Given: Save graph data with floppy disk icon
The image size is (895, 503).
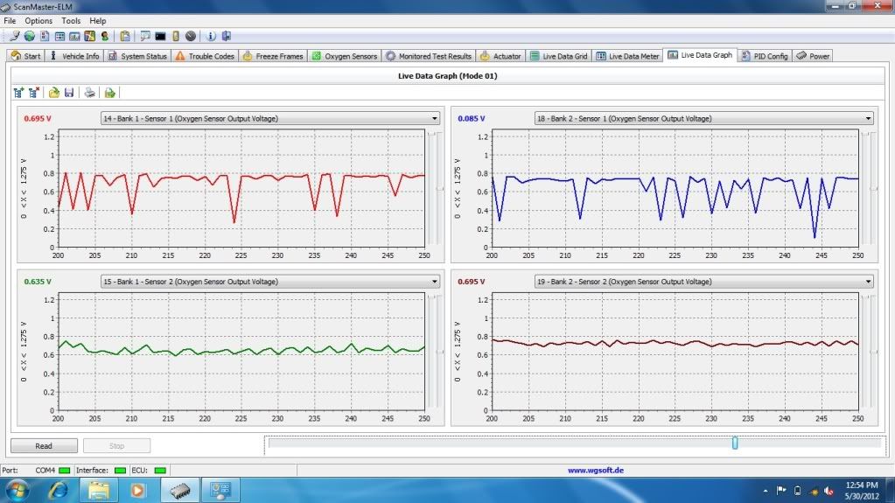Looking at the screenshot, I should click(x=69, y=93).
